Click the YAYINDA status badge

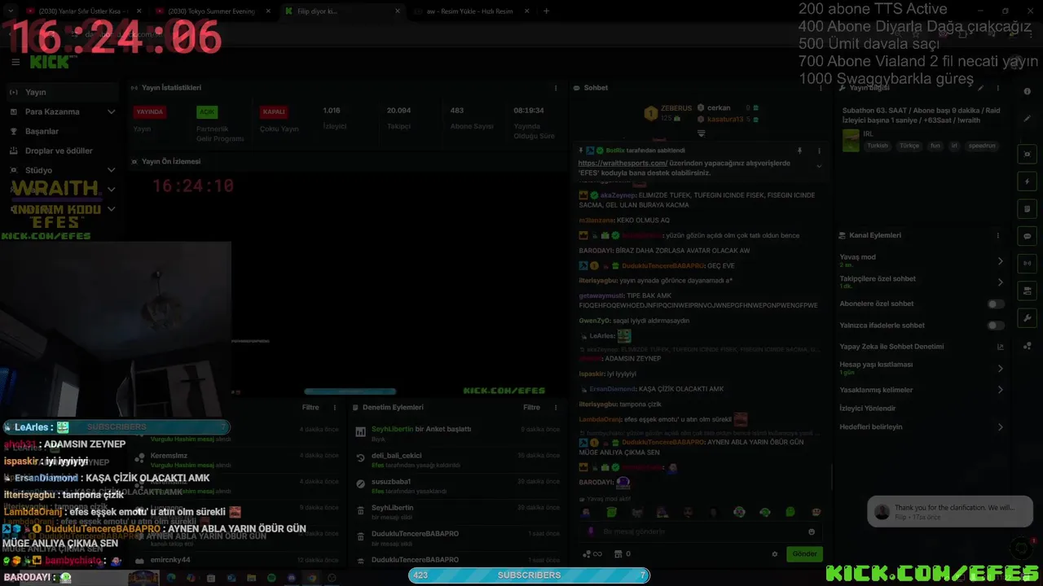(x=150, y=112)
